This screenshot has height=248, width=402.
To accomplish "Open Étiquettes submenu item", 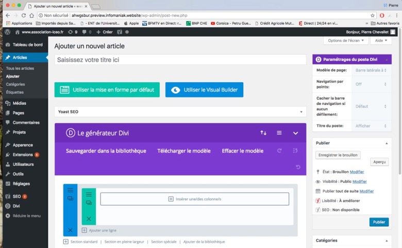I will [x=14, y=92].
